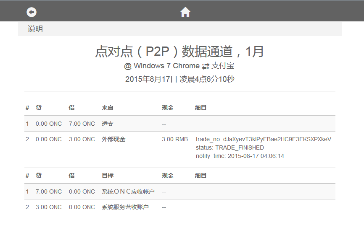
Task: Click the 3.00 RMB cash amount
Action: pos(175,139)
